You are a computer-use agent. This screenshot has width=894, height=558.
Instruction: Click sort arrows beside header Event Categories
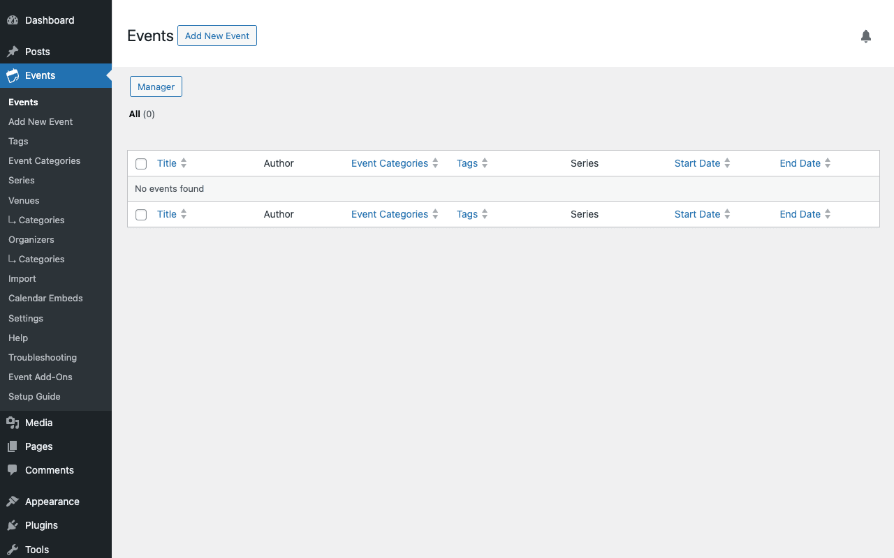click(435, 163)
